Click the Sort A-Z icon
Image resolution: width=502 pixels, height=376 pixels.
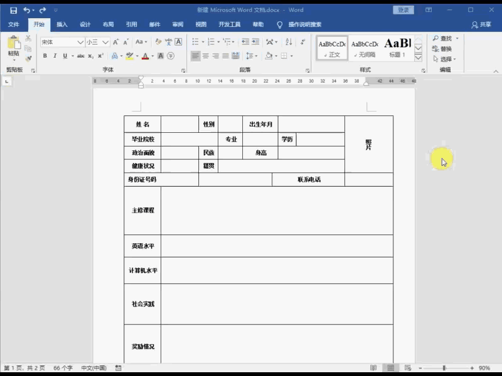click(289, 41)
